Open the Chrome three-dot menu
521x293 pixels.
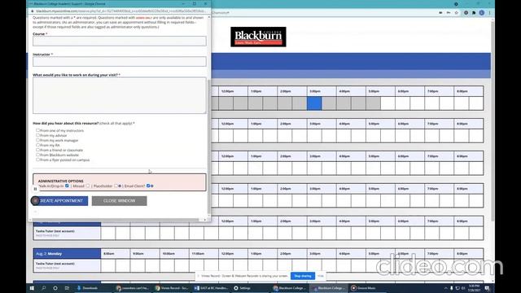coord(489,13)
